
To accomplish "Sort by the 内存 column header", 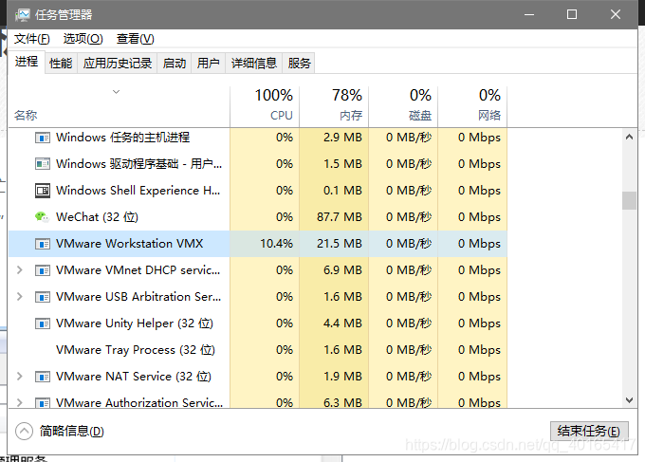I will [x=334, y=106].
